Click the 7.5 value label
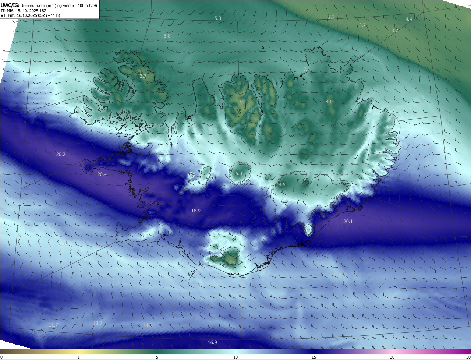 point(307,70)
